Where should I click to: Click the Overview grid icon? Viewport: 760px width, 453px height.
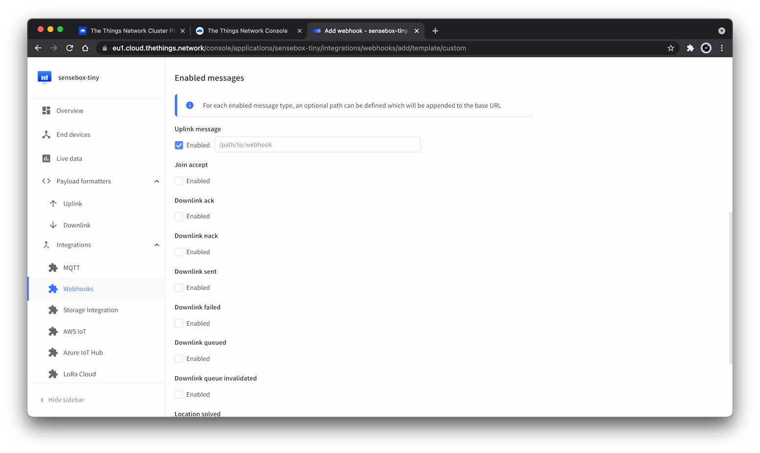tap(46, 111)
